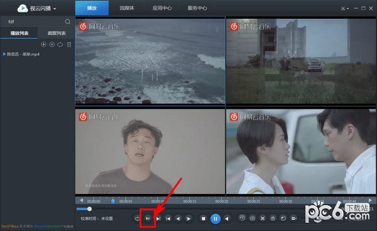377x231 pixels.
Task: Click the window-shaped icon before layout grid
Action: coord(283,218)
